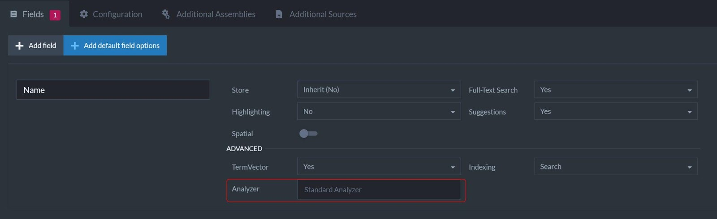Screen dimensions: 717x219
Task: Enable the Spatial toggle switch
Action: point(308,134)
